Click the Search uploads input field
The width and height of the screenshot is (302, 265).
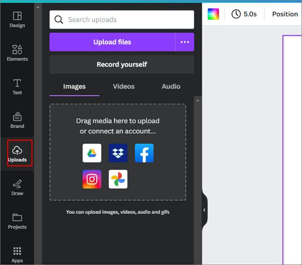pyautogui.click(x=122, y=20)
